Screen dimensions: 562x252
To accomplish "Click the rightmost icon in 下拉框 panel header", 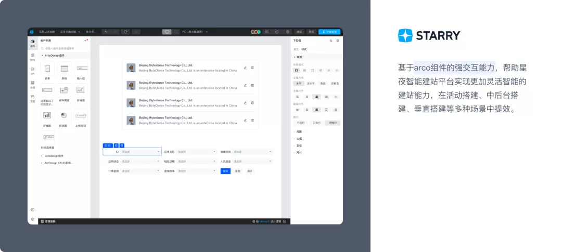I will tap(338, 41).
